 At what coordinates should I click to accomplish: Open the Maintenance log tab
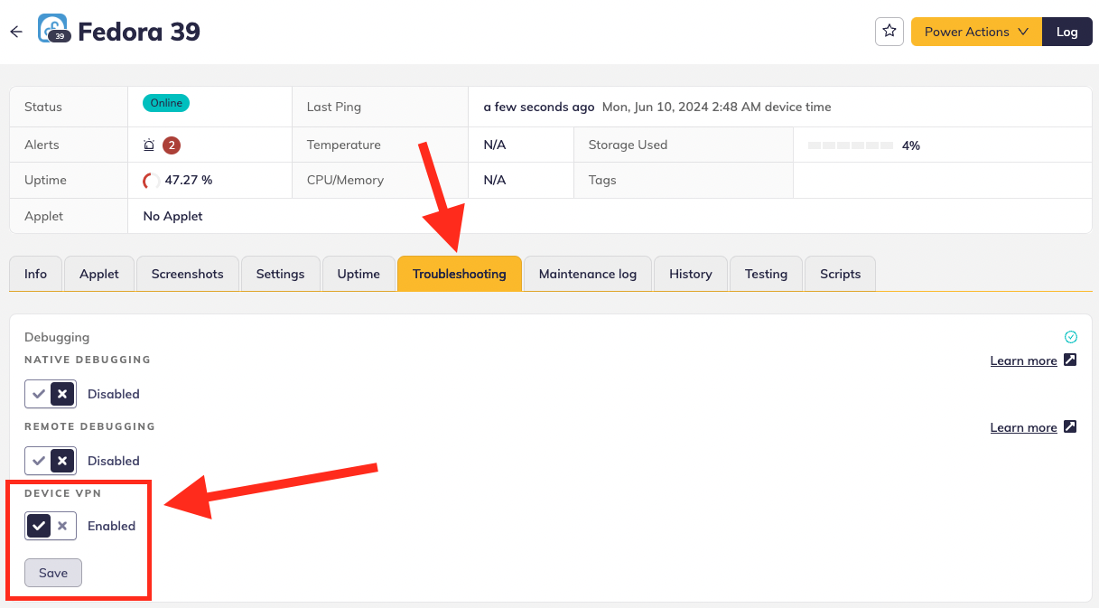587,274
